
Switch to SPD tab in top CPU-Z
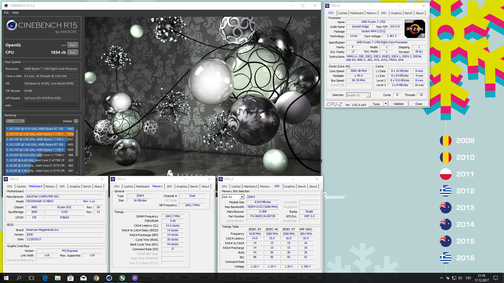[384, 13]
